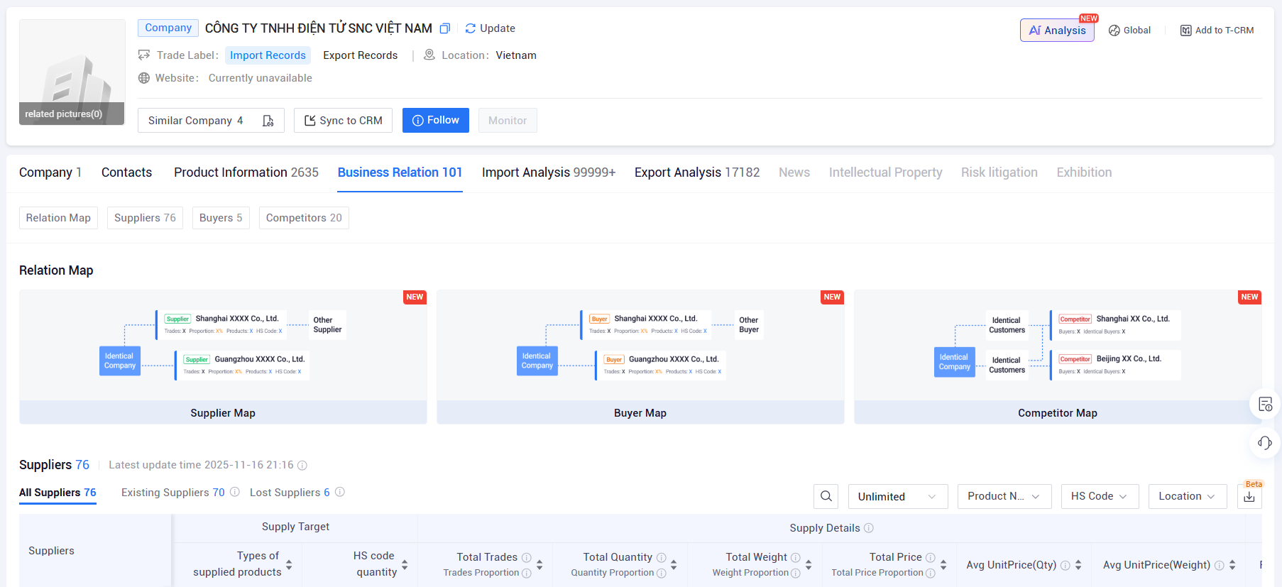
Task: Show the All Suppliers 76 list
Action: [57, 493]
